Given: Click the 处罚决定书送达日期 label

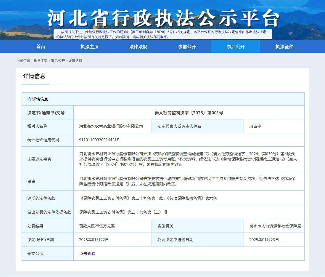Looking at the screenshot, I should click(x=175, y=240).
